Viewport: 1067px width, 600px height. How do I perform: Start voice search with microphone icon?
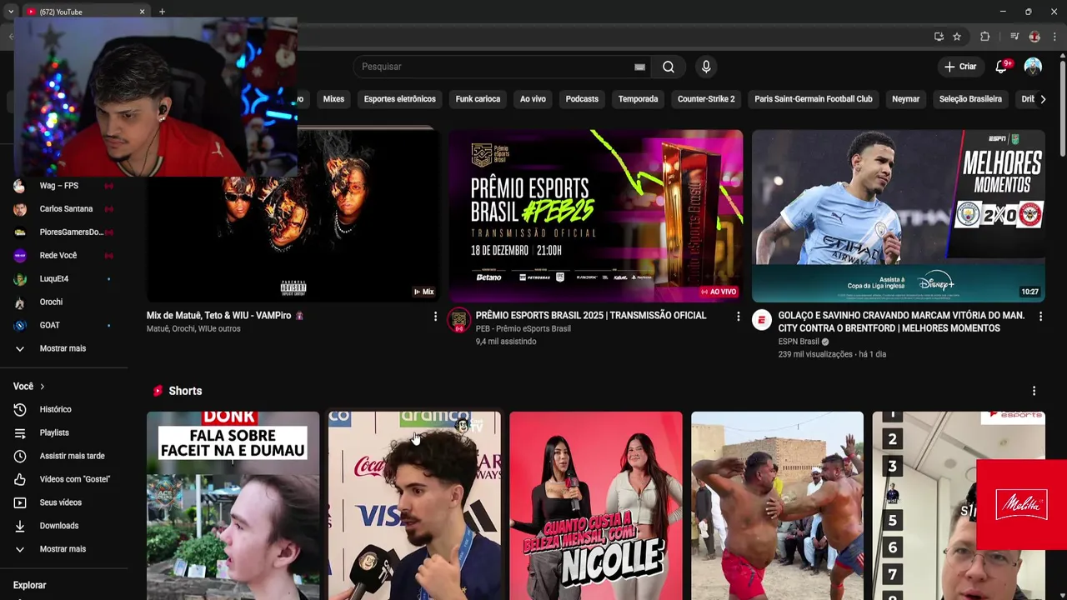tap(706, 67)
